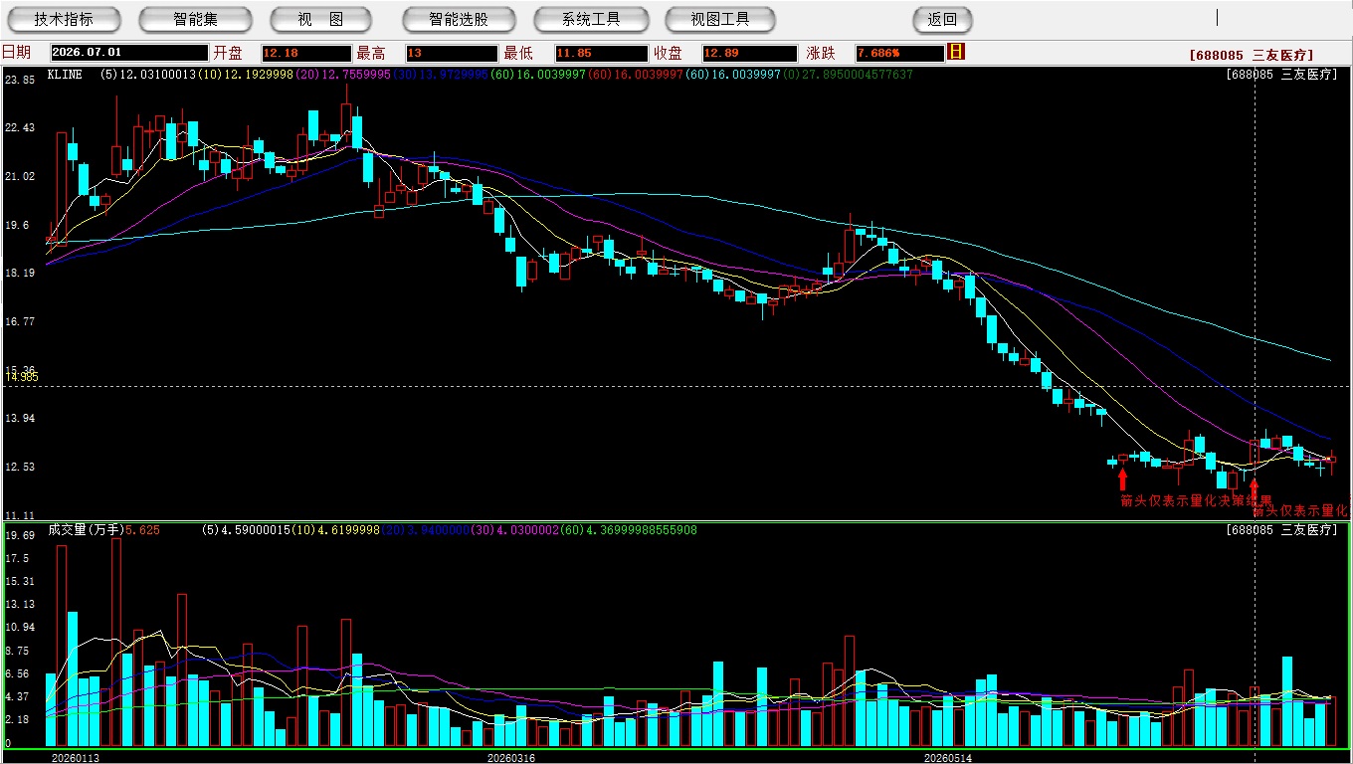
Task: Click the 日期 field label
Action: pyautogui.click(x=17, y=53)
